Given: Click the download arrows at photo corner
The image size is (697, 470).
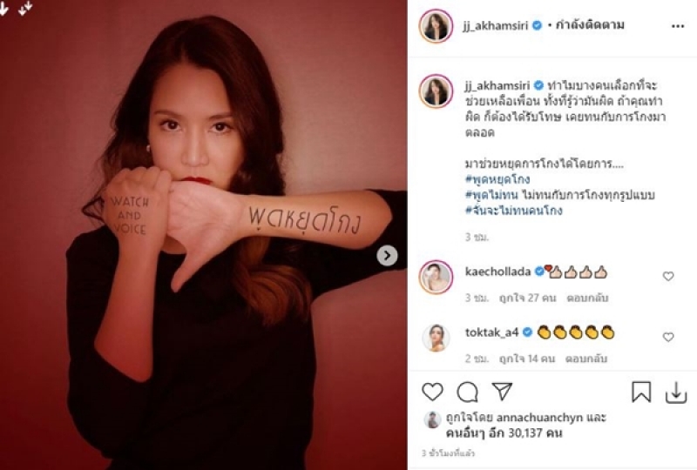Looking at the screenshot, I should [25, 8].
